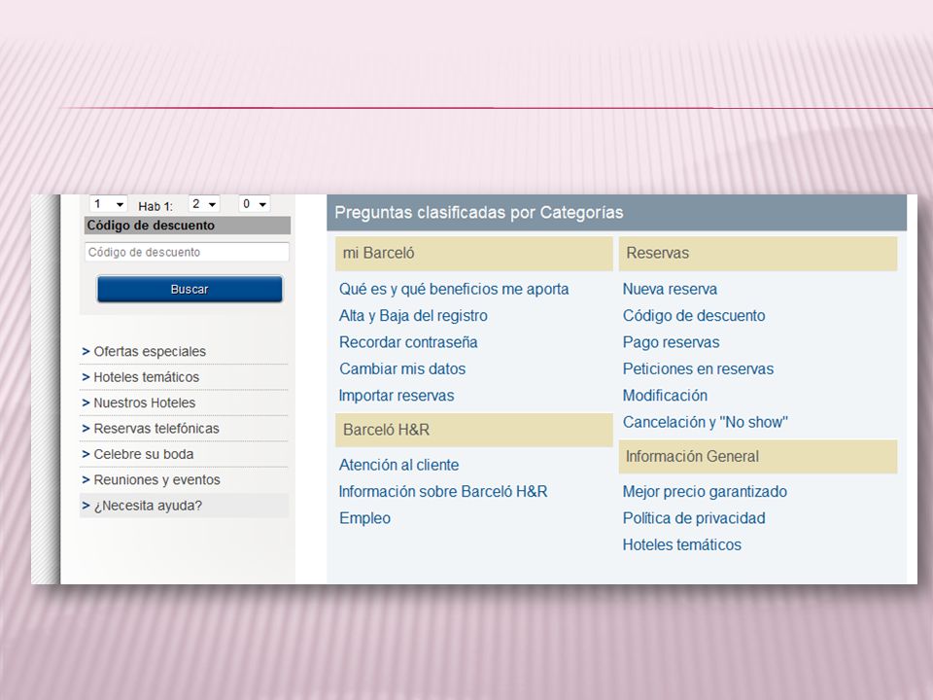
Task: Click the Barceló H&R category header
Action: tap(473, 430)
